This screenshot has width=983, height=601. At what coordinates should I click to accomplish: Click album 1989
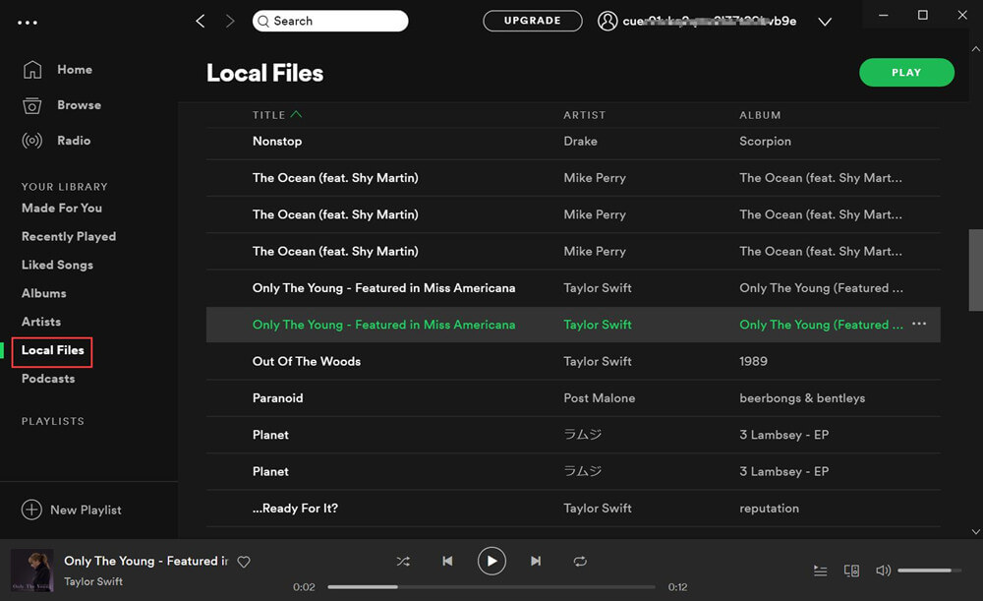754,361
